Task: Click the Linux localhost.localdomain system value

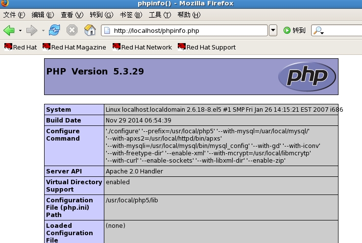Action: pyautogui.click(x=224, y=109)
